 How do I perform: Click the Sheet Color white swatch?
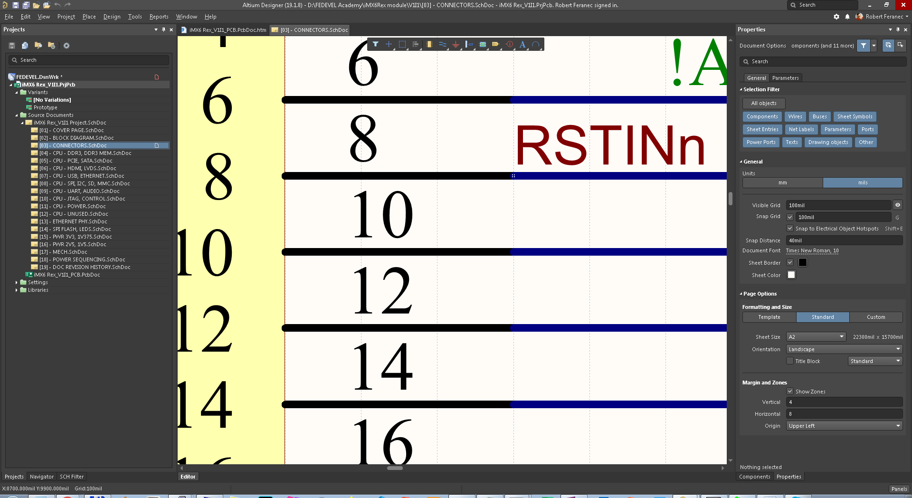click(x=791, y=275)
